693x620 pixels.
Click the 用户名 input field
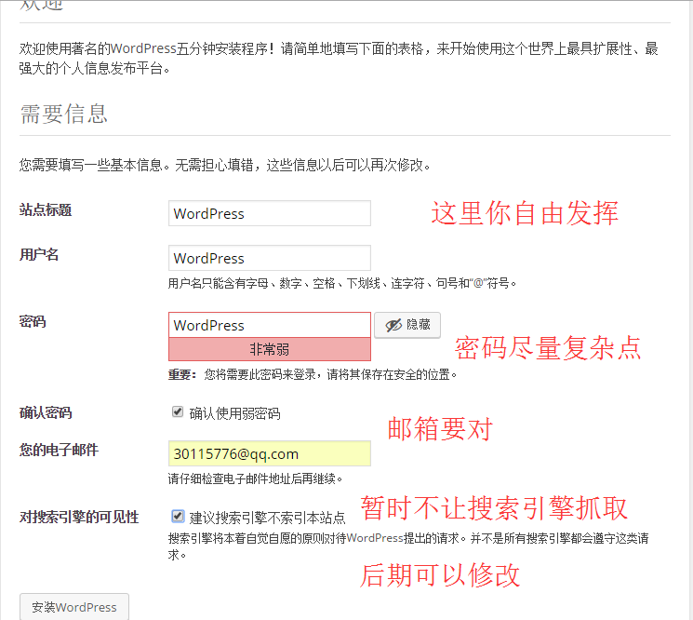(269, 258)
